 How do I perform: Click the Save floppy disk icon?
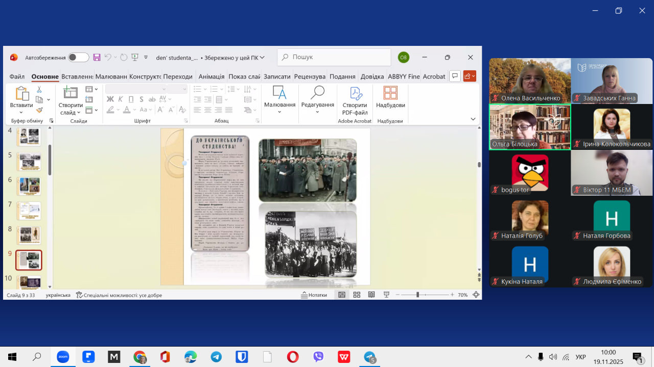[97, 57]
